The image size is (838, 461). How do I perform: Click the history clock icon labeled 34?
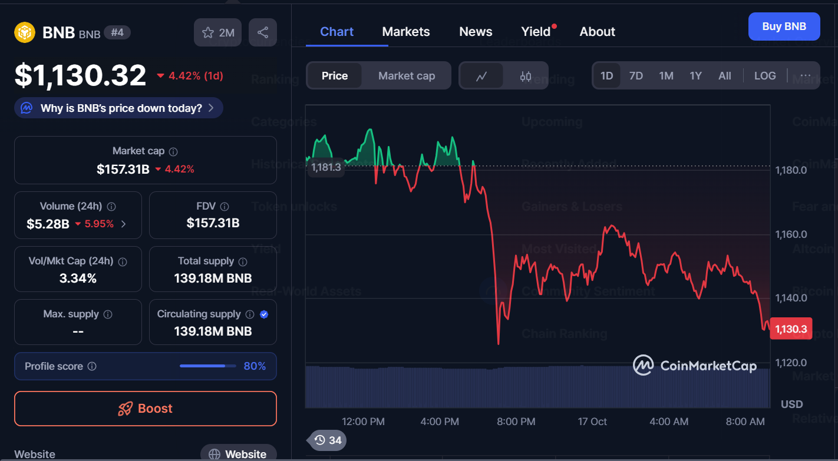(x=328, y=440)
